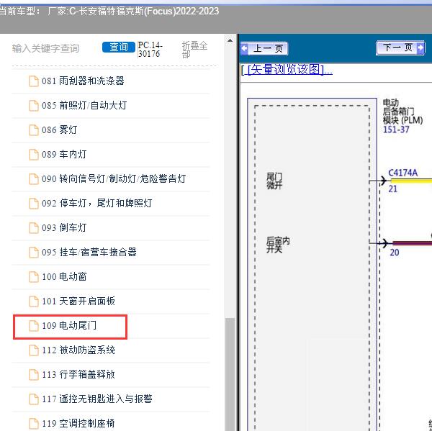The width and height of the screenshot is (432, 431).
Task: Click the C4174A connector label
Action: tap(402, 173)
